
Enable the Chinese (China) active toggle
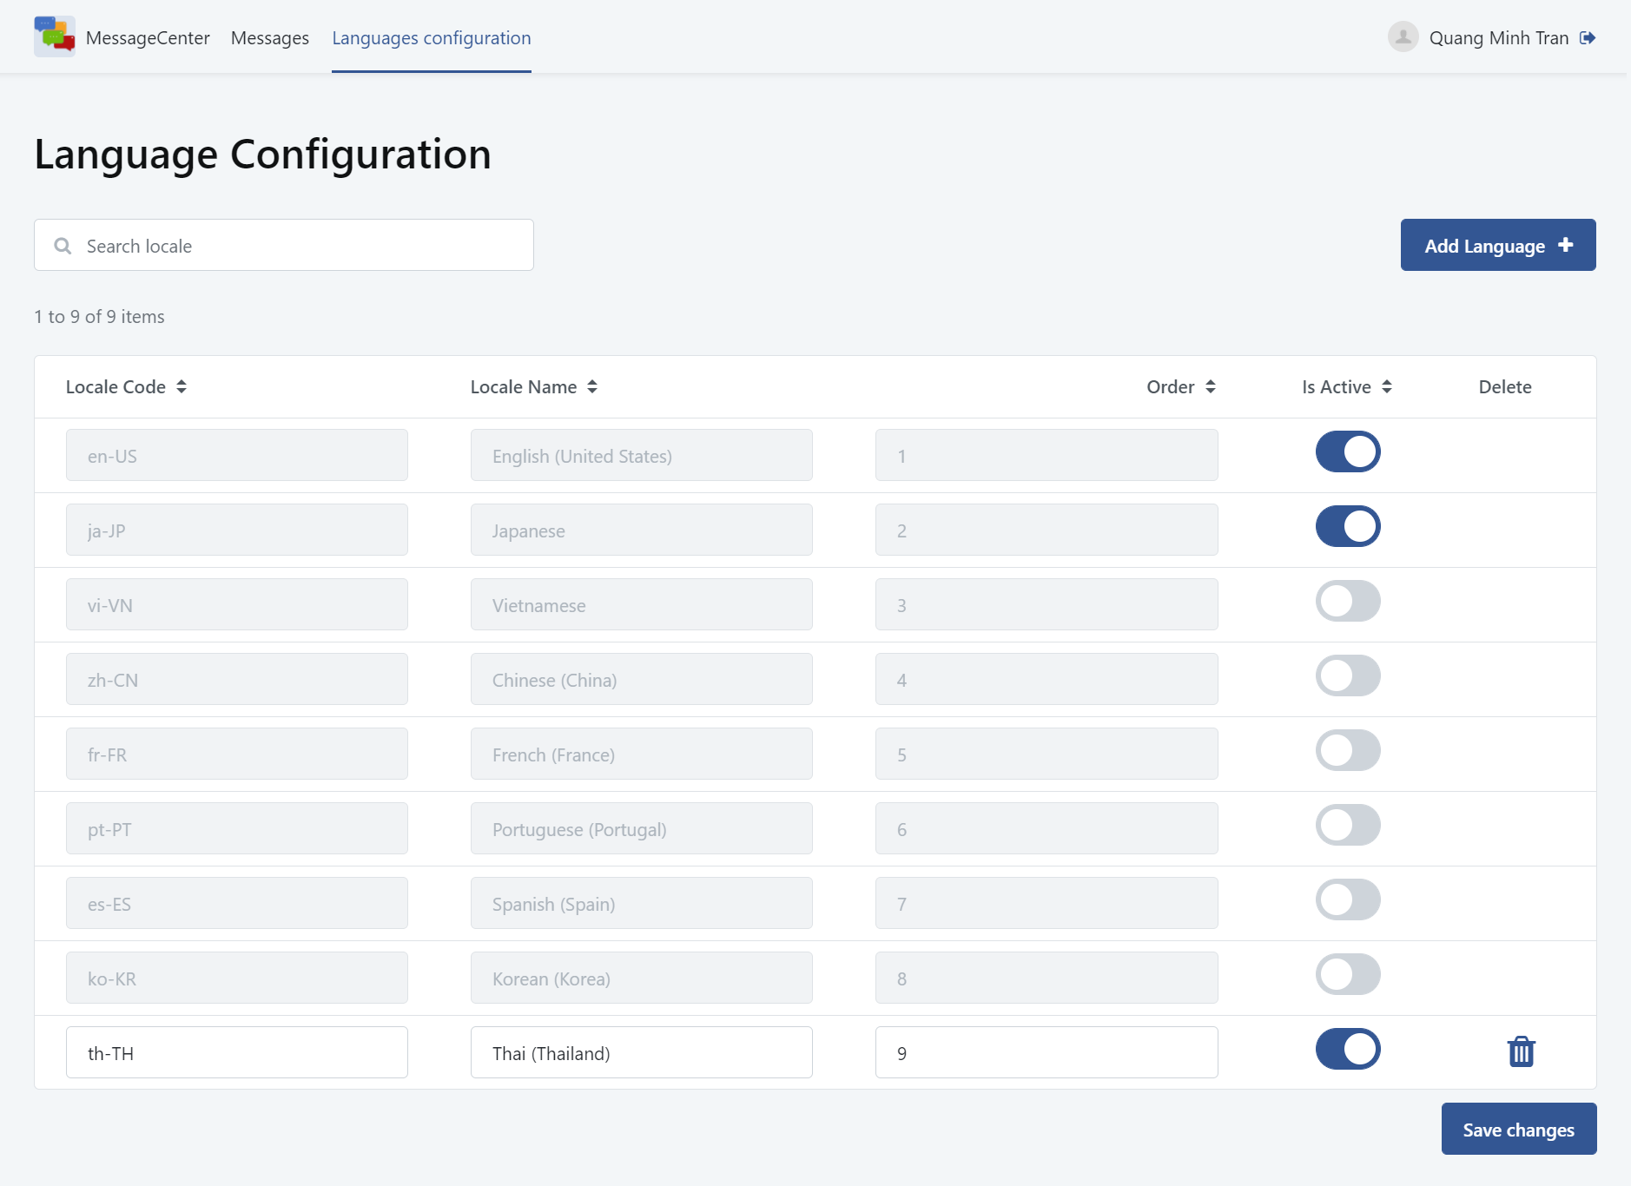pos(1348,675)
